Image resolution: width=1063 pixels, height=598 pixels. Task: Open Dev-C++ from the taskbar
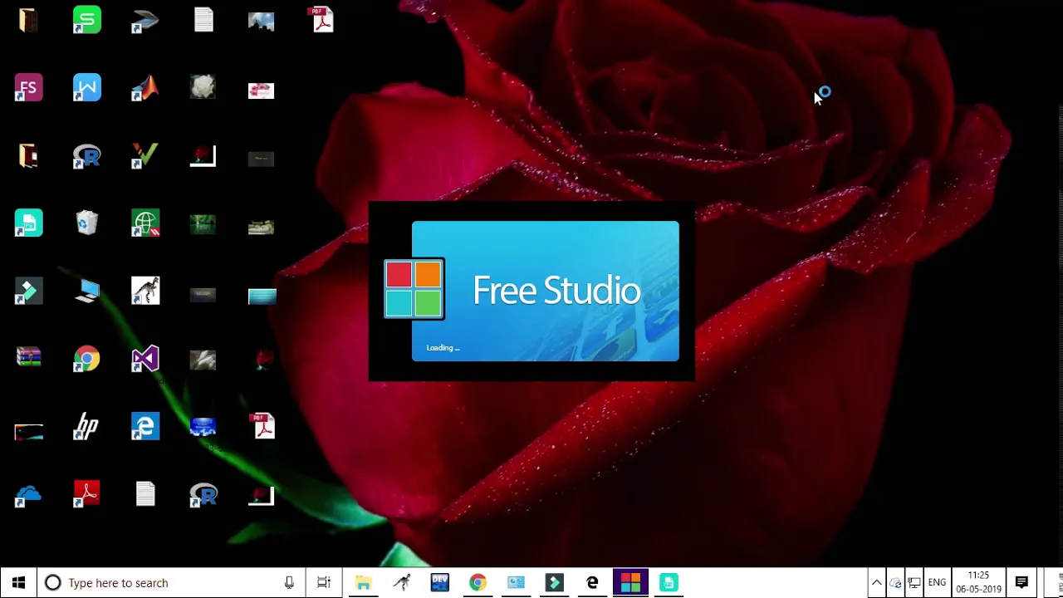coord(440,583)
